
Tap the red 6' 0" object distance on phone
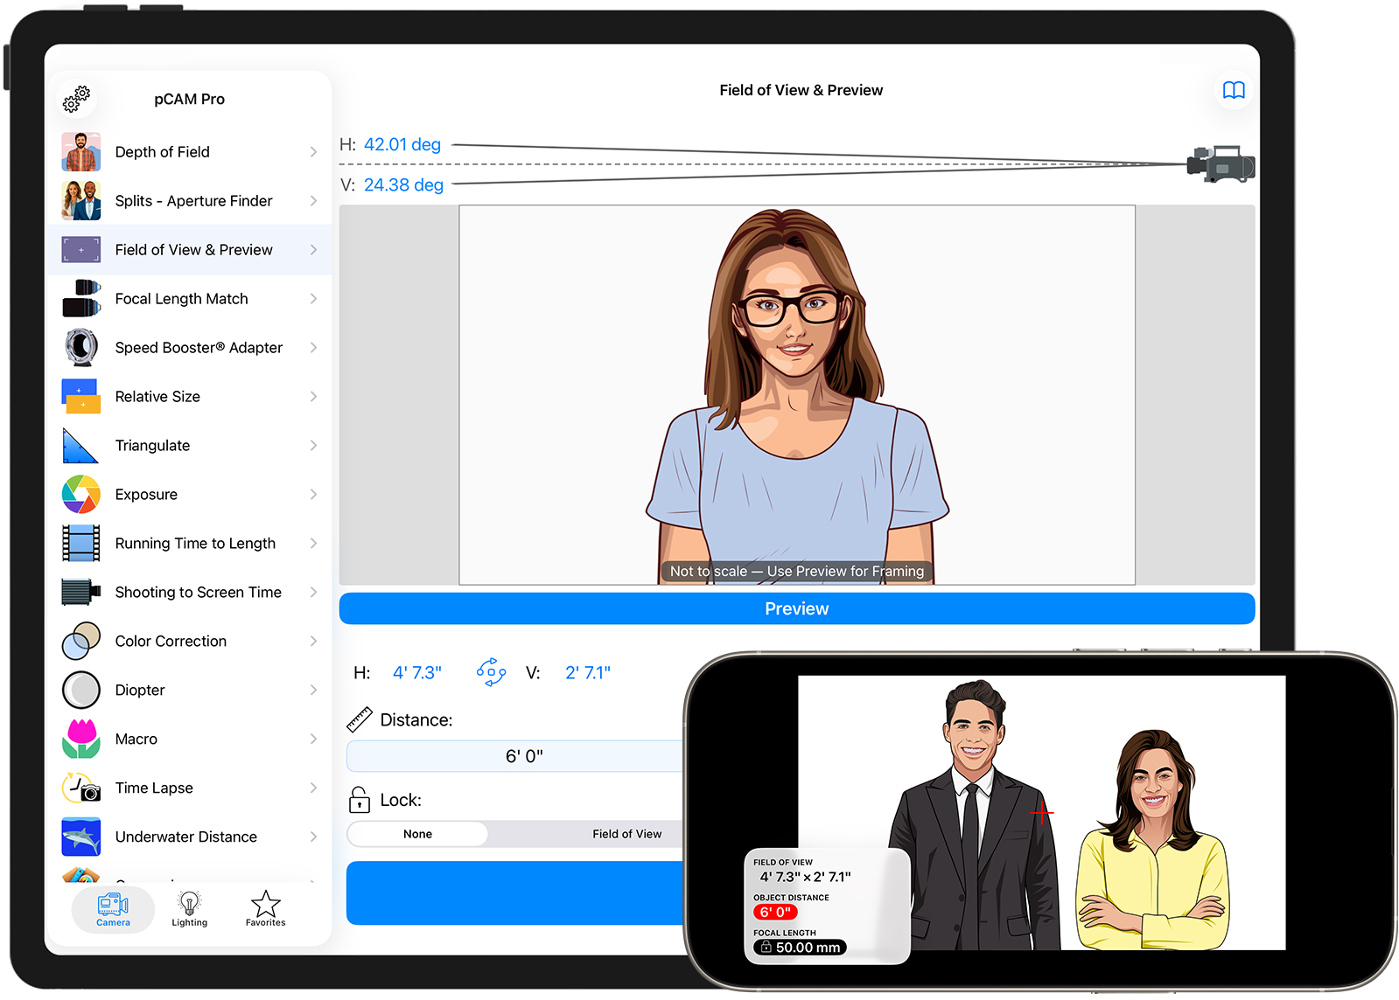(x=775, y=912)
